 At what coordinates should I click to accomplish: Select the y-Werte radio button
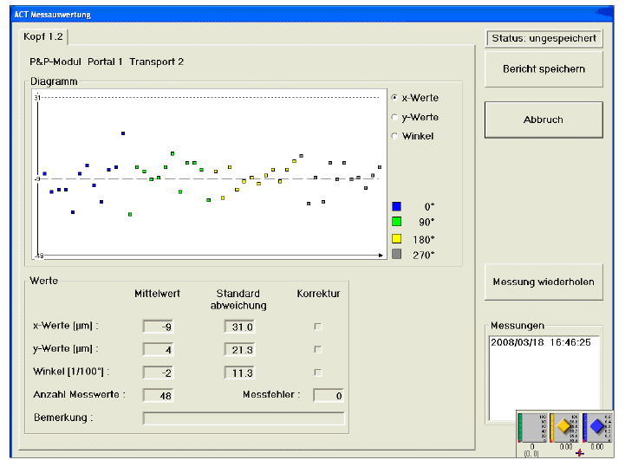tap(395, 117)
